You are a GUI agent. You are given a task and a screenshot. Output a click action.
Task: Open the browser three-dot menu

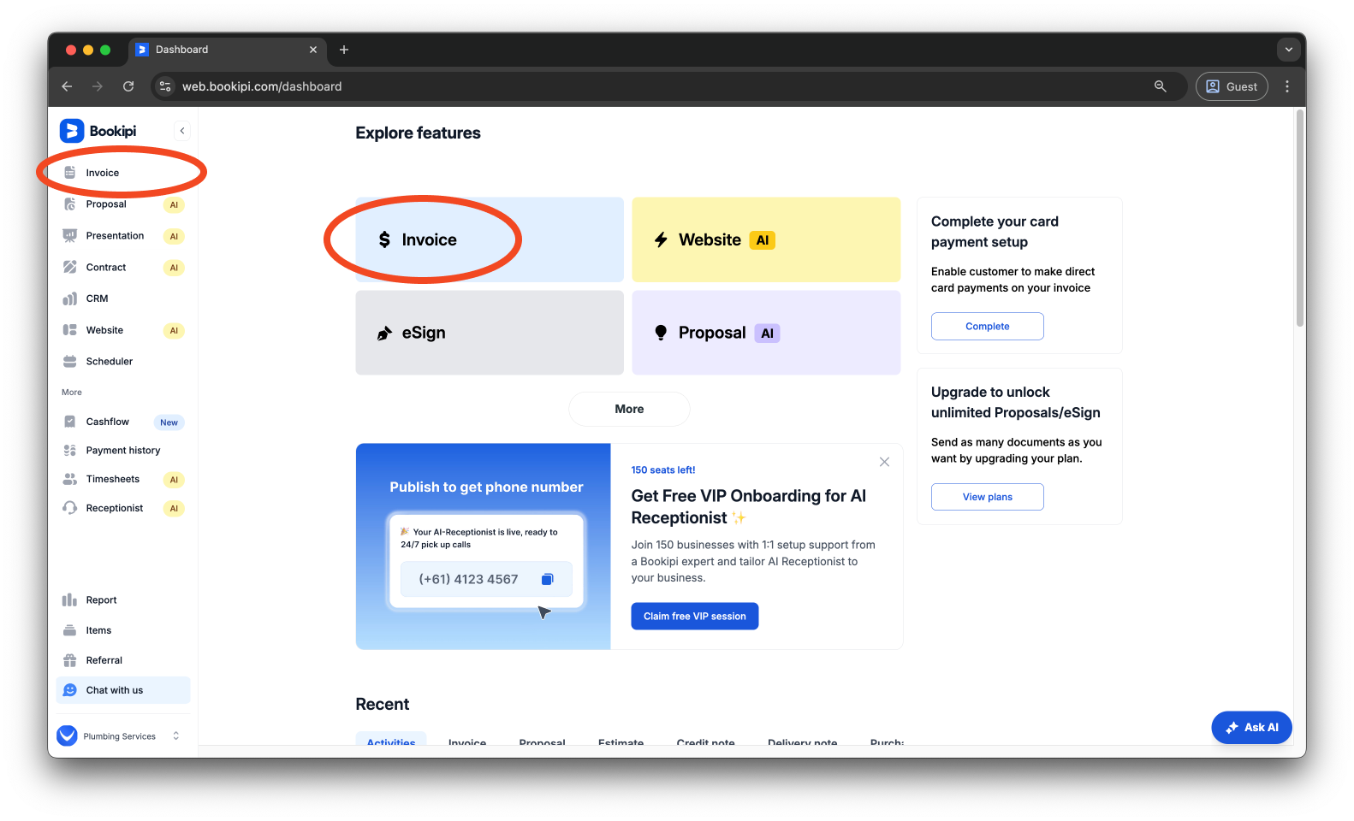[1287, 86]
